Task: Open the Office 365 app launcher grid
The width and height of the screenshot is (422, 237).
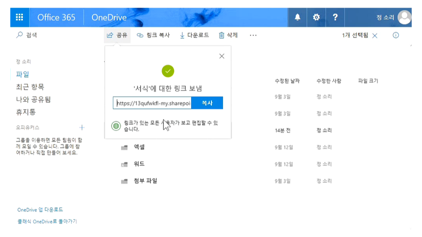Action: 20,17
